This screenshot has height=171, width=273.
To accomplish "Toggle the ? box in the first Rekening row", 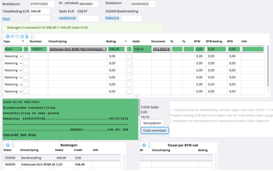I will tap(26, 56).
